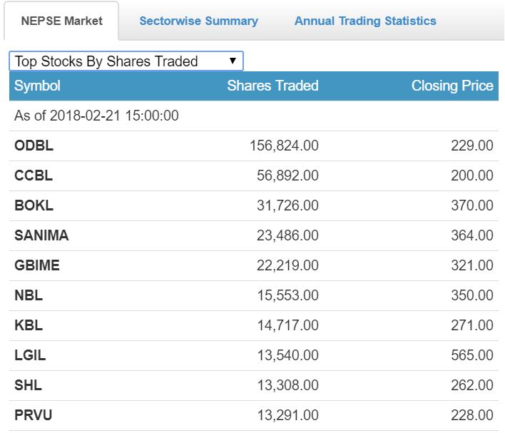Click the Symbol column header

37,86
